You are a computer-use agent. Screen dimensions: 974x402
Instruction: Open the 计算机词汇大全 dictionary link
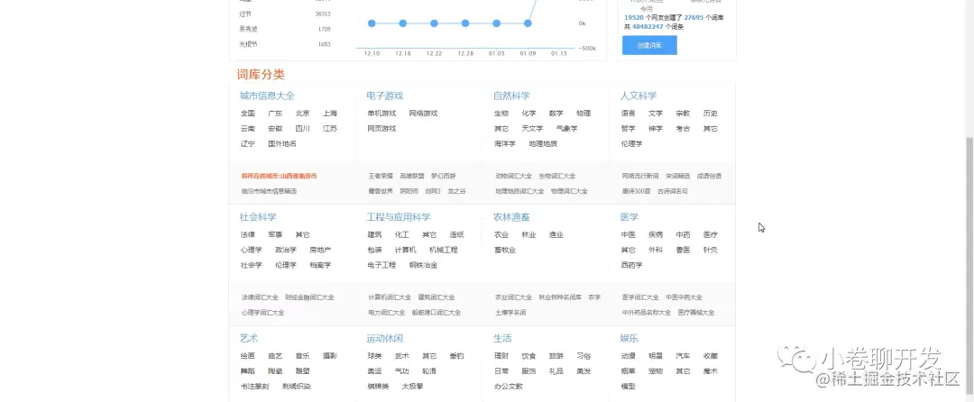click(x=390, y=297)
